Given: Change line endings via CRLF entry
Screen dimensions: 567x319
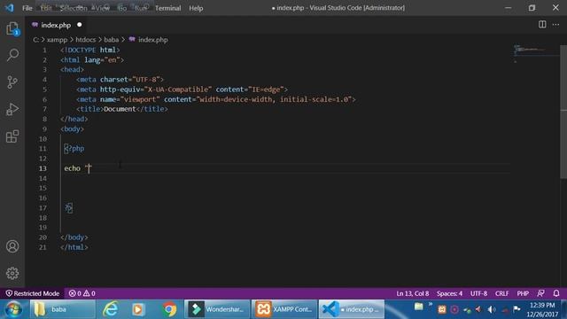Looking at the screenshot, I should coord(502,293).
